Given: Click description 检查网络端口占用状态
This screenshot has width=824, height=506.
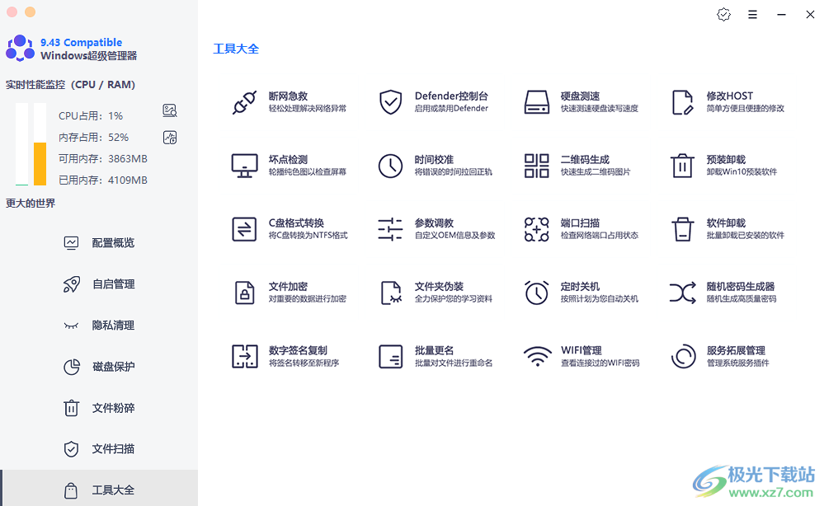Looking at the screenshot, I should click(600, 236).
